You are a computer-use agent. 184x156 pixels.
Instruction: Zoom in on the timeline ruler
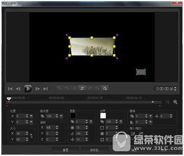pos(175,102)
